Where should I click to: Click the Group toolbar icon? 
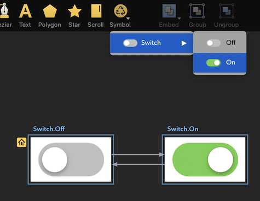[x=197, y=11]
